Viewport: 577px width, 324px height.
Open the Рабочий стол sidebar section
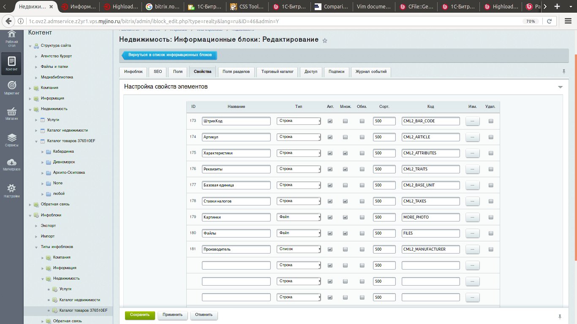(x=12, y=38)
